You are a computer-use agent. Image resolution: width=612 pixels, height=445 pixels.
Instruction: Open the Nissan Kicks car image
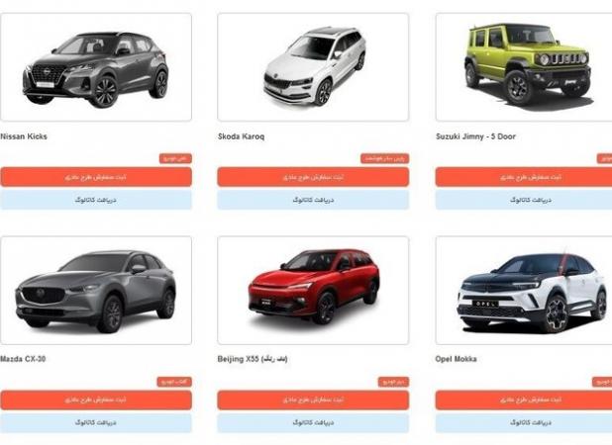pos(96,67)
